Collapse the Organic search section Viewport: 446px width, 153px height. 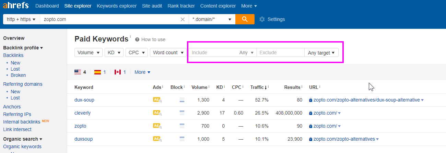(x=23, y=139)
